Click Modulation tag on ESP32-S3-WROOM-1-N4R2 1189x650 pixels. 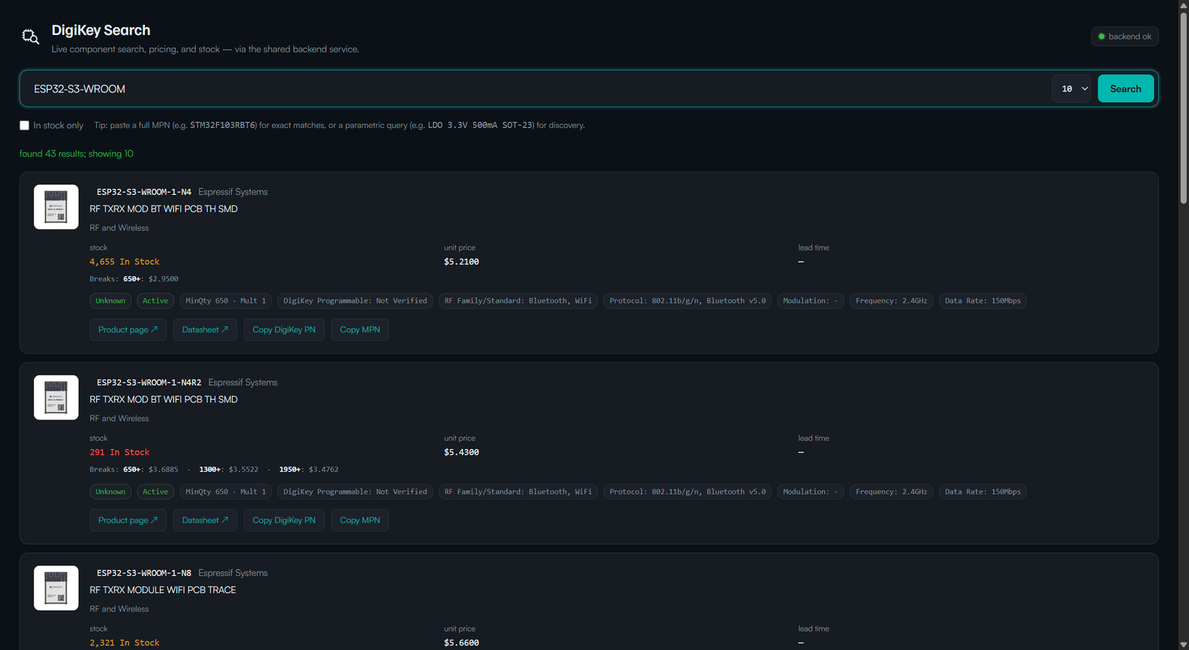[x=811, y=491]
